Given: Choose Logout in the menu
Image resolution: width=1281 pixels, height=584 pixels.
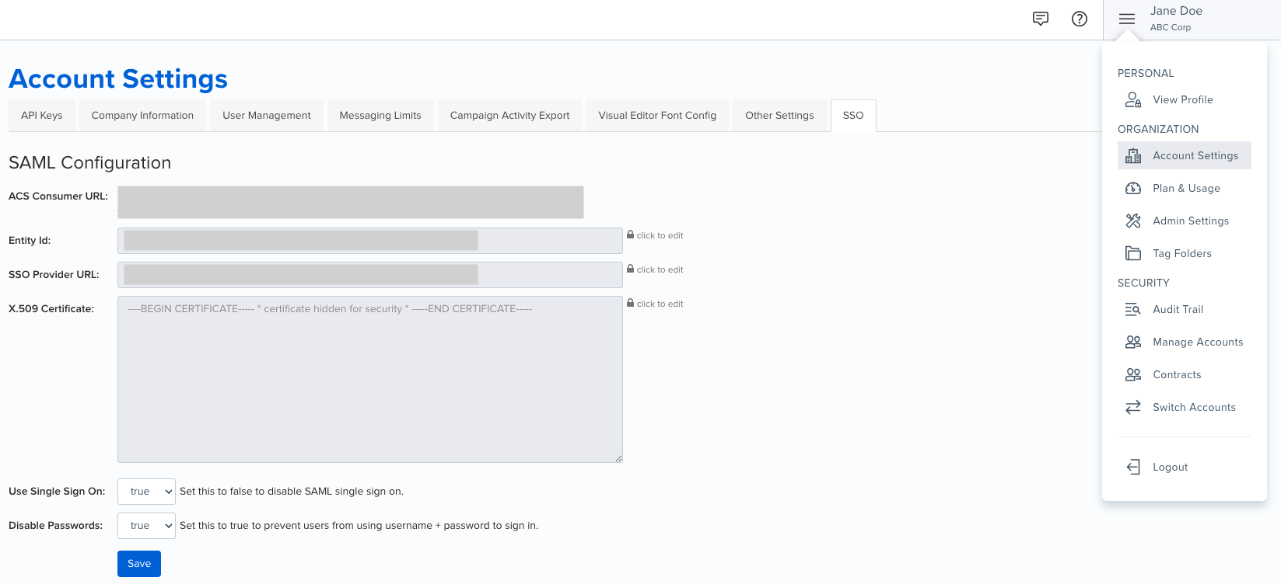Looking at the screenshot, I should click(1184, 467).
